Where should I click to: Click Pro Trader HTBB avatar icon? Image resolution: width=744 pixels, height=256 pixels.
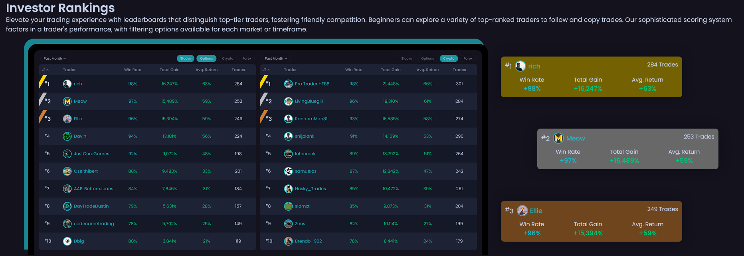click(288, 84)
